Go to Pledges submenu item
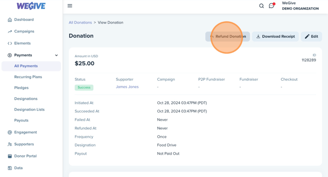This screenshot has width=328, height=177. click(21, 88)
